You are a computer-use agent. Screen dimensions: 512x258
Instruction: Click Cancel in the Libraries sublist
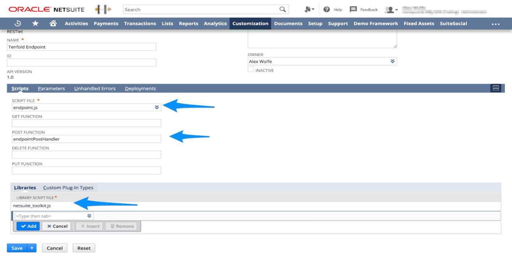point(57,226)
